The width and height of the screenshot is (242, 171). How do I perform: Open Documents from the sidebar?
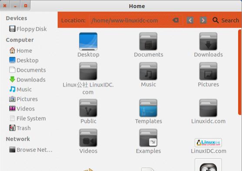pos(27,70)
